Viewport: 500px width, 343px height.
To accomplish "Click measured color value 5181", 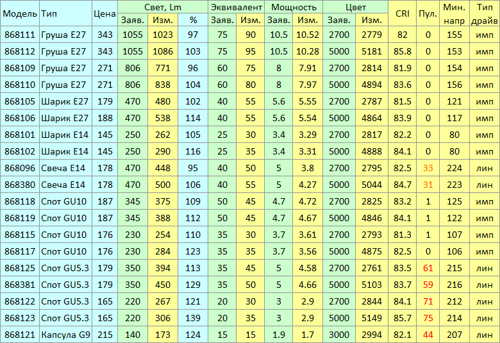I will coord(372,51).
